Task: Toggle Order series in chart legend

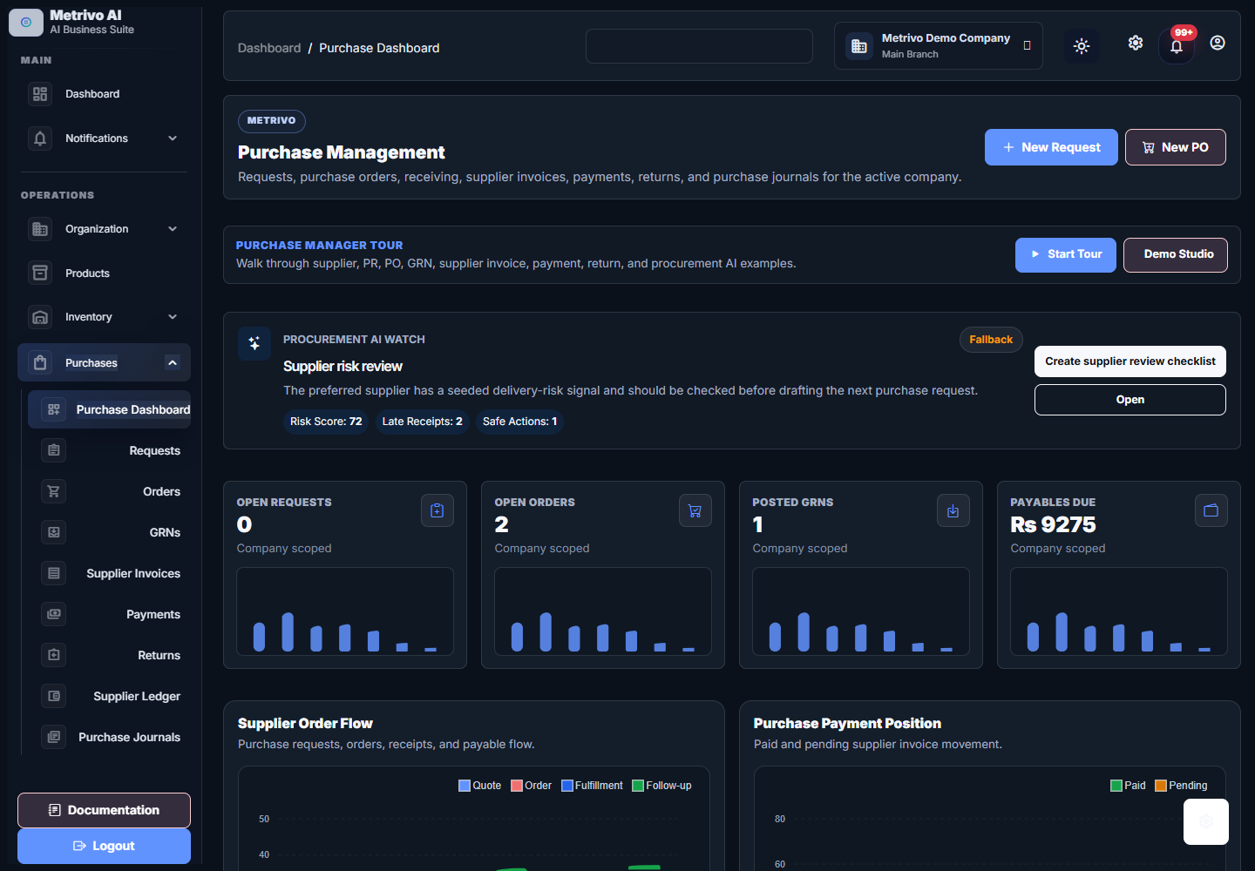Action: [x=532, y=786]
